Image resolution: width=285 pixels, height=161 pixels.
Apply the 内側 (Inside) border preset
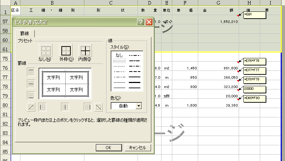(x=85, y=50)
